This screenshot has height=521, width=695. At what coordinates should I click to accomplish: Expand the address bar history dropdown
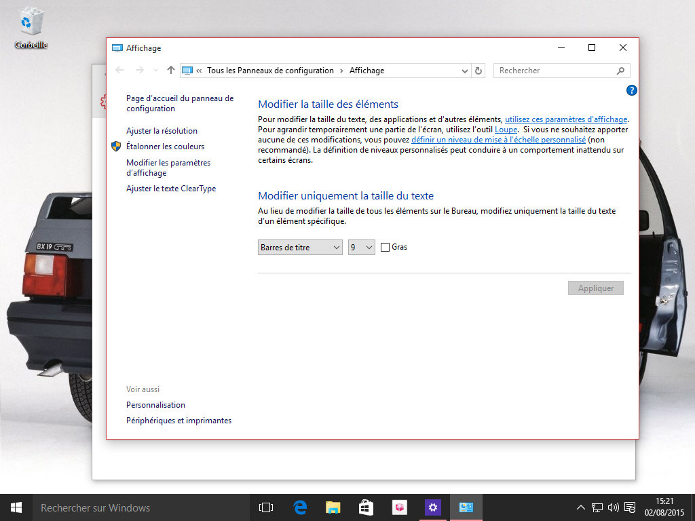[464, 71]
